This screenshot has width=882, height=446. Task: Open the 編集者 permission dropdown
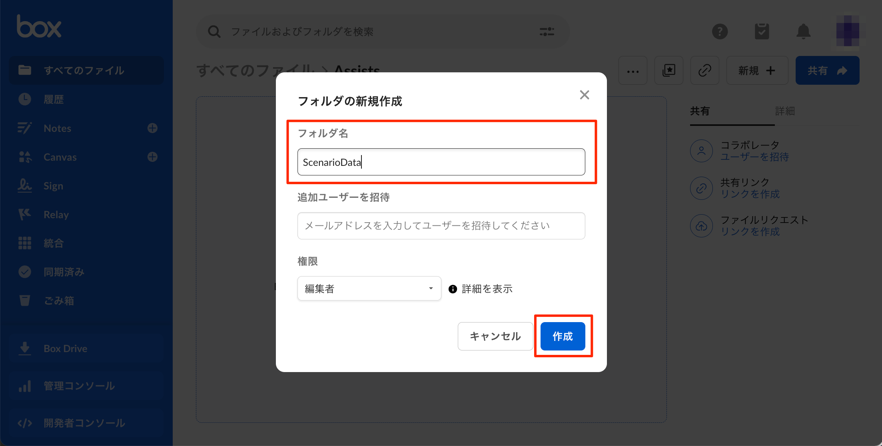click(369, 289)
